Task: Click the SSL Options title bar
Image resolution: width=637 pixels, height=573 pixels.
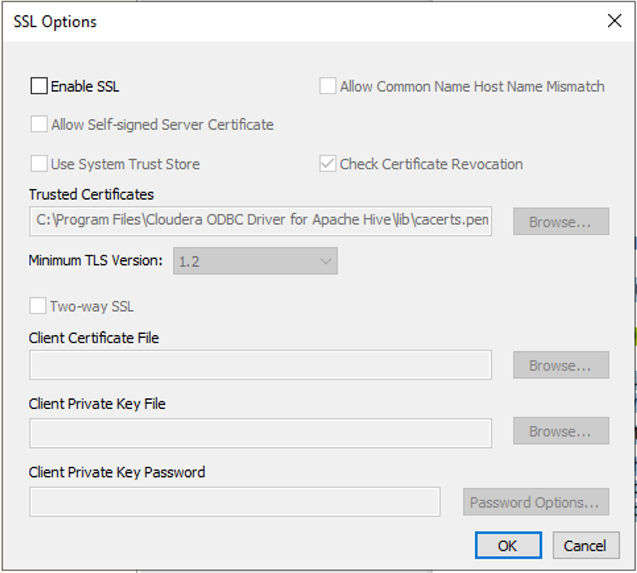Action: pyautogui.click(x=297, y=21)
